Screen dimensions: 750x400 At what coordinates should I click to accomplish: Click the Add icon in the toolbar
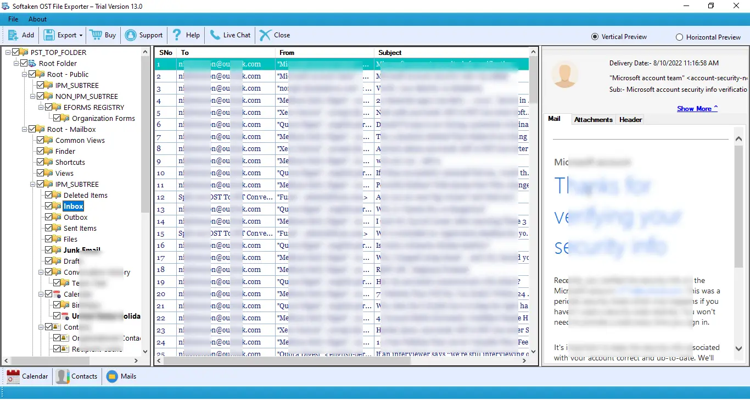pos(13,35)
